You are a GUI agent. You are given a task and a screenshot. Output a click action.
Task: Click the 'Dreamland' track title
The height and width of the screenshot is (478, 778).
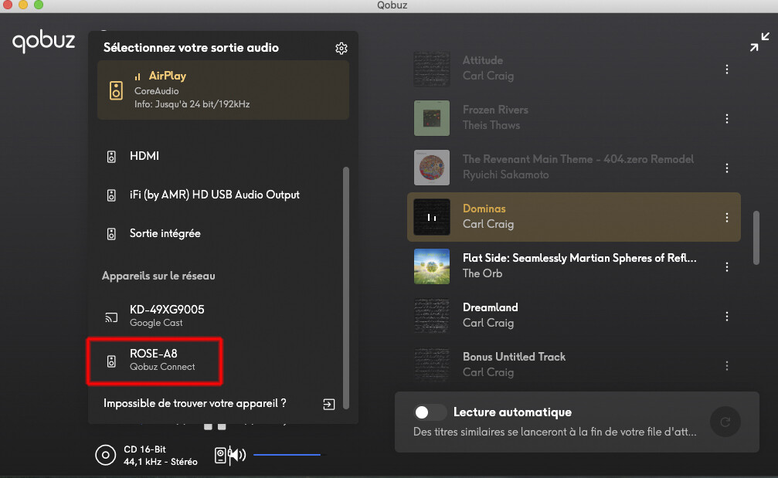491,307
